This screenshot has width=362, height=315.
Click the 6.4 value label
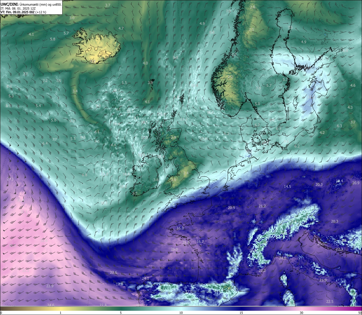click(x=45, y=143)
